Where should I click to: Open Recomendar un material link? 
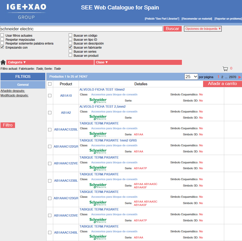tap(197, 19)
